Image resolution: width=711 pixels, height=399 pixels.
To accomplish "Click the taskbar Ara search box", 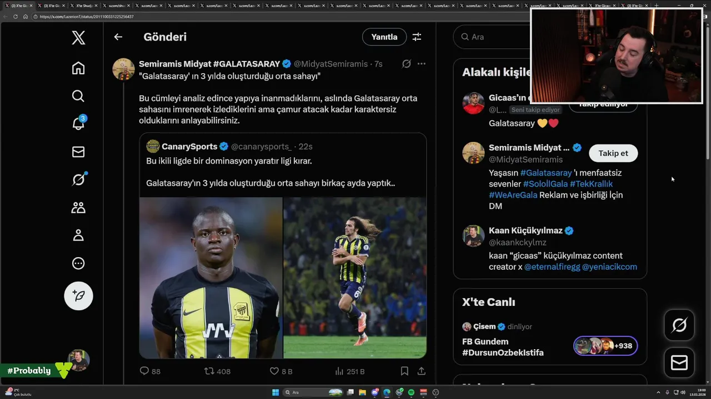I will pyautogui.click(x=314, y=392).
